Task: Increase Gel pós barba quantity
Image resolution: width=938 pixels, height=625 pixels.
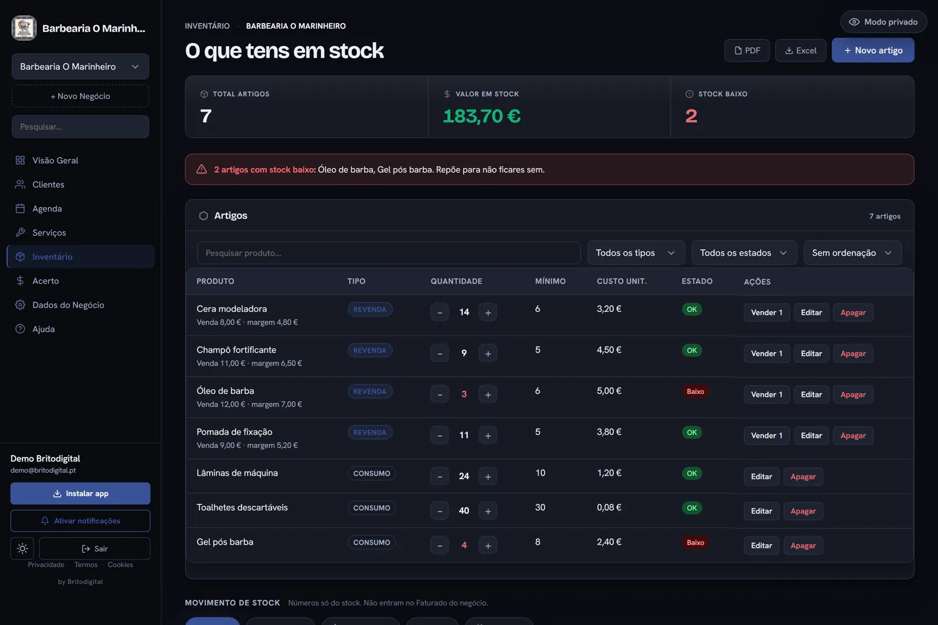Action: (x=488, y=546)
